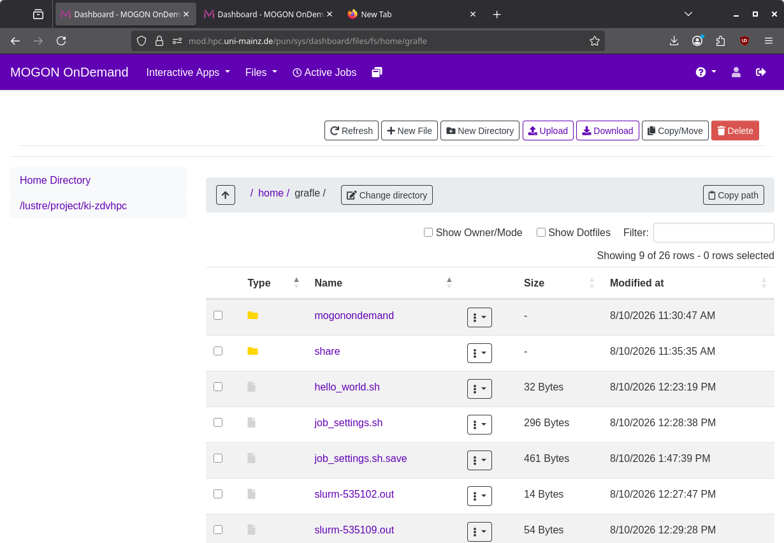Open actions dropdown for hello_world.sh
The width and height of the screenshot is (784, 543).
479,389
